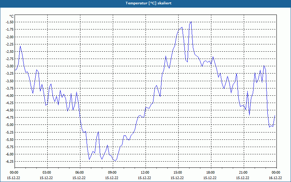Select the '00:00' label above '16.12.22'
This screenshot has width=291, height=182.
tap(276, 173)
